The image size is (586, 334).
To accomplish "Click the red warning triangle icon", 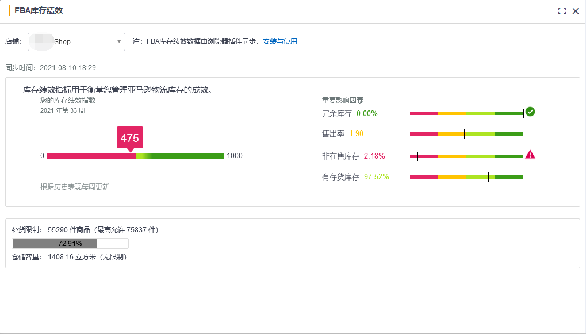I will coord(530,154).
